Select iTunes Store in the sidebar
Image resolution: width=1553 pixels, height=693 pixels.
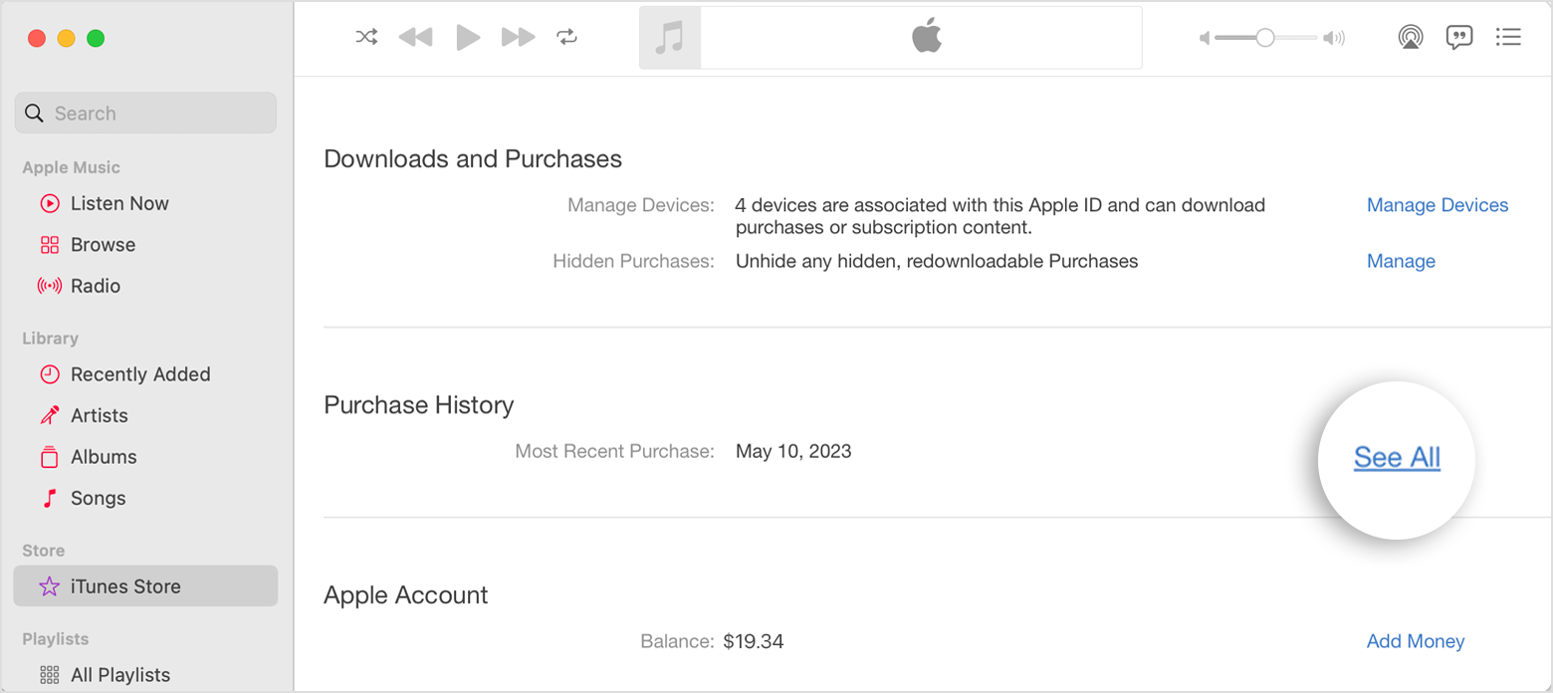[125, 586]
